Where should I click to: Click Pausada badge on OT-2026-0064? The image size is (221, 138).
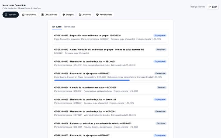click(x=161, y=88)
